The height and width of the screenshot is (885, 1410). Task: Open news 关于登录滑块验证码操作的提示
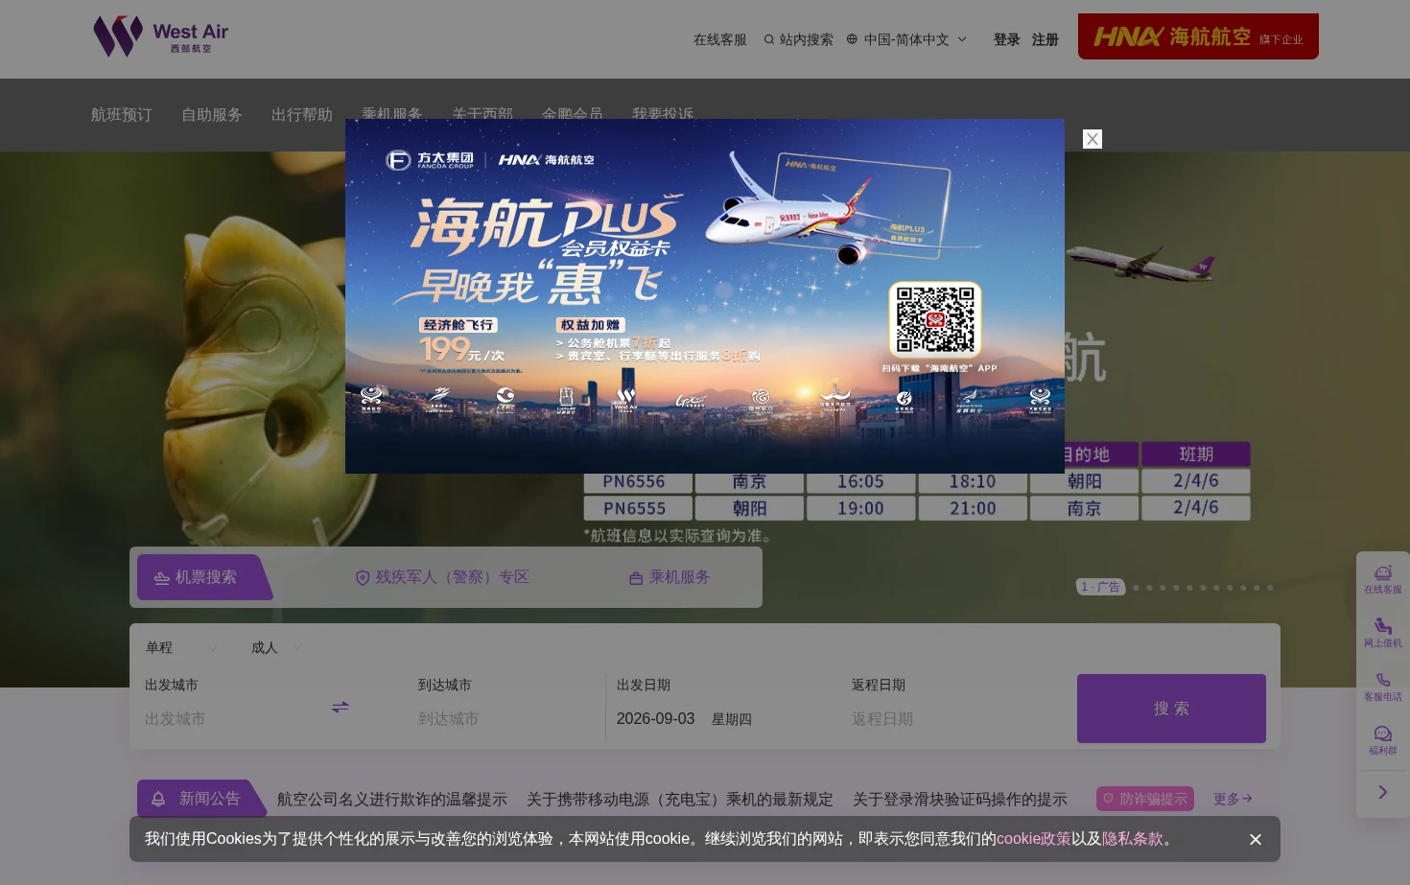(960, 800)
